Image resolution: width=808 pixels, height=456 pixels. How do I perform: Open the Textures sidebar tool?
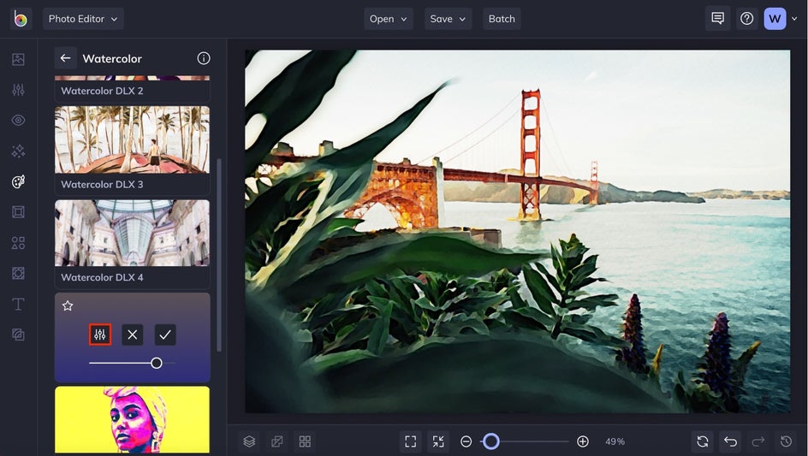coord(18,335)
